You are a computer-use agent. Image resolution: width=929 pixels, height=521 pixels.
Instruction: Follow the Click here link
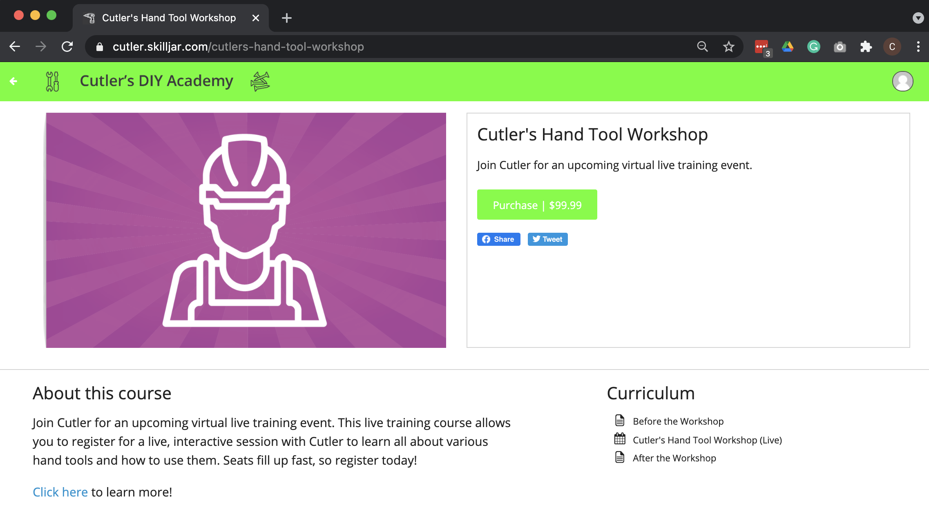coord(60,492)
